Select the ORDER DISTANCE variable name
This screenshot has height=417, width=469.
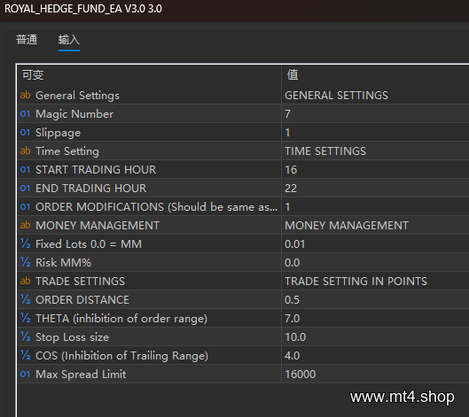pyautogui.click(x=82, y=300)
